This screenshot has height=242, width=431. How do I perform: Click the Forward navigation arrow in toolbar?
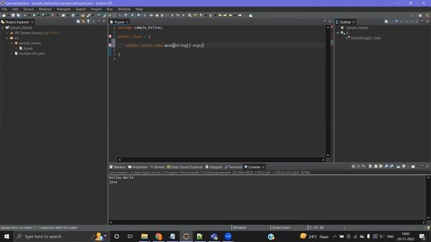point(240,15)
